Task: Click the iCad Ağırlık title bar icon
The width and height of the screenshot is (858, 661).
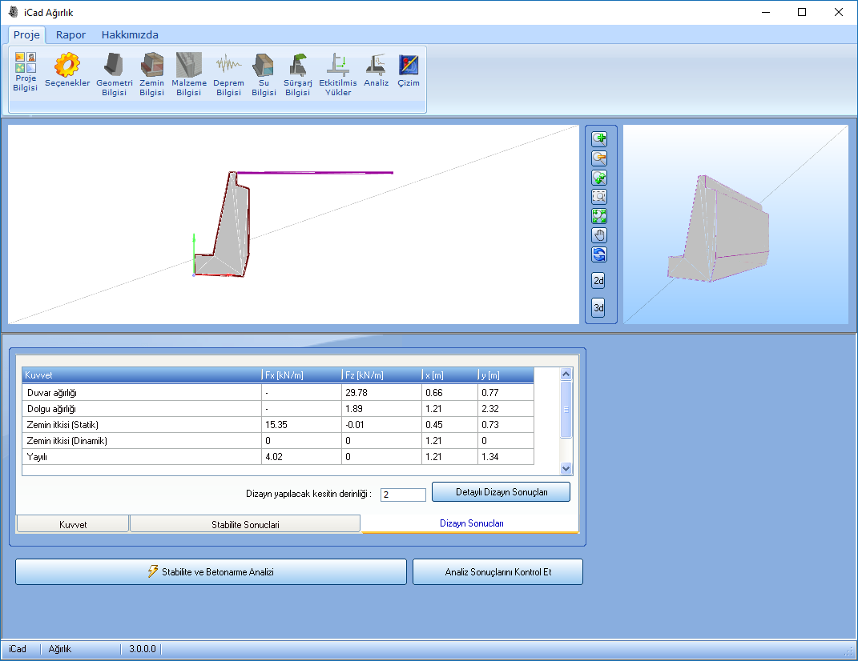Action: coord(13,12)
